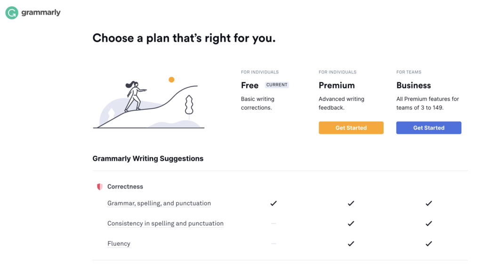482x269 pixels.
Task: Click the red Correctness shield icon
Action: (x=100, y=187)
